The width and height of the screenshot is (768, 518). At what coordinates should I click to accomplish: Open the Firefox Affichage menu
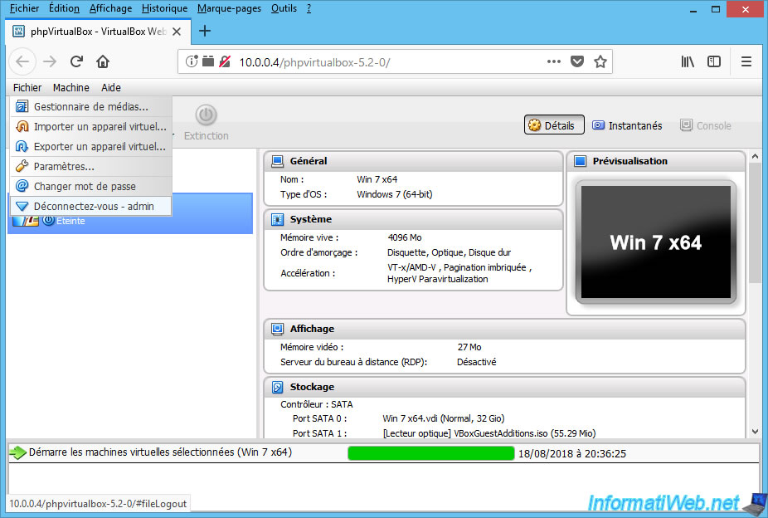(110, 8)
